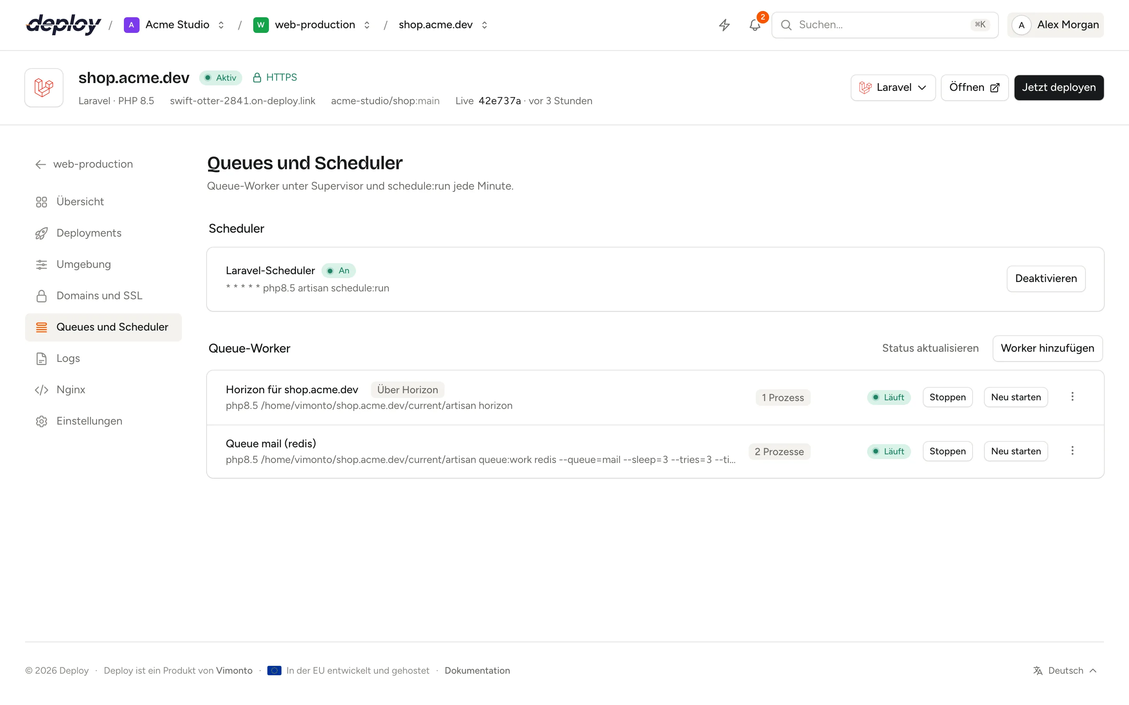Image resolution: width=1129 pixels, height=705 pixels.
Task: Click the Laravel app logo tile
Action: 44,88
